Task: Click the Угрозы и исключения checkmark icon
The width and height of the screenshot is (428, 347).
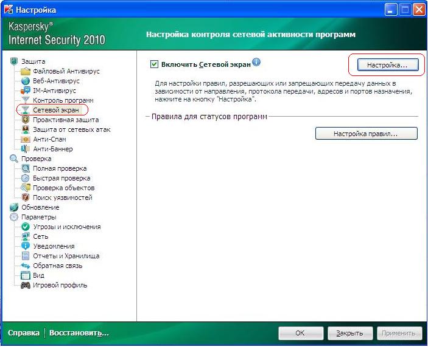Action: point(26,227)
